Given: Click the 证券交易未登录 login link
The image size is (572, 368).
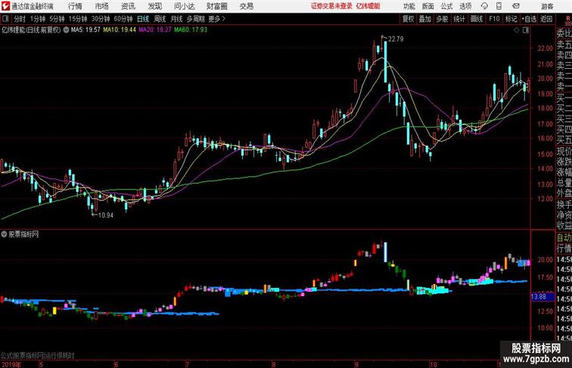Looking at the screenshot, I should pos(331,6).
